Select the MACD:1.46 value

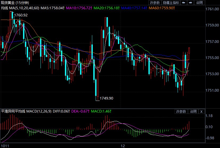click(101, 111)
